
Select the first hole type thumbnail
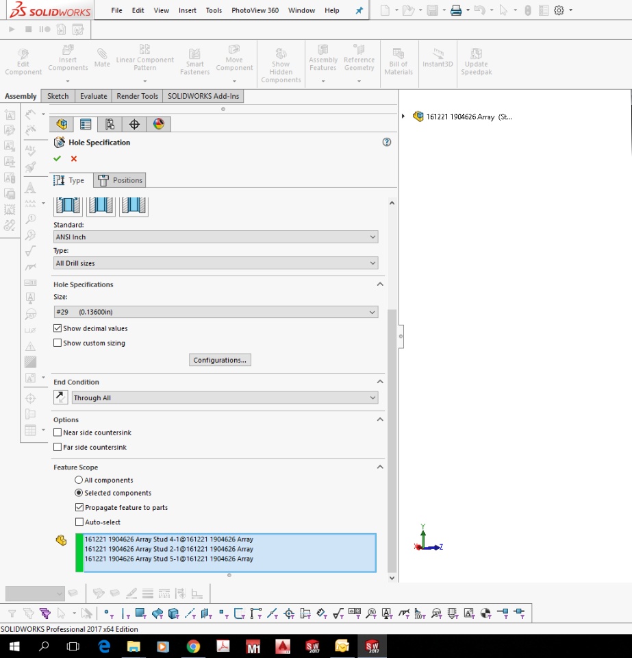[68, 206]
